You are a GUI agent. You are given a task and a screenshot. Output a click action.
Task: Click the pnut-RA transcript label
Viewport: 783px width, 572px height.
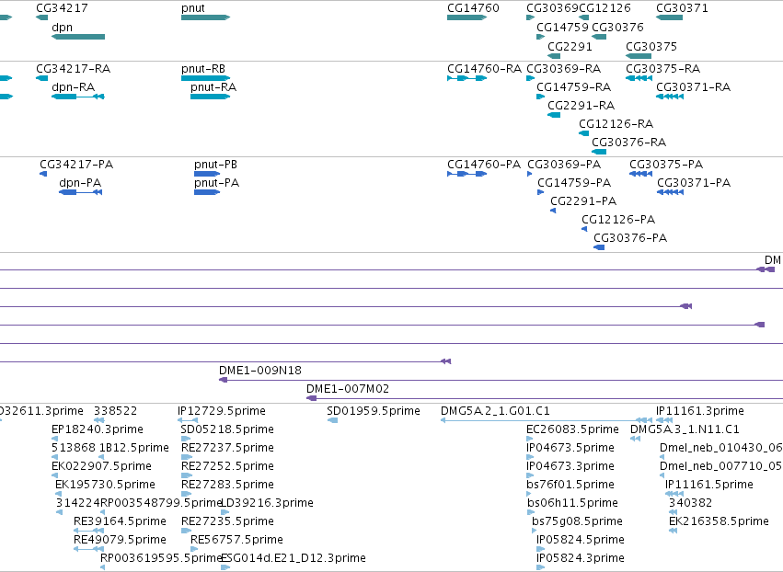coord(213,86)
